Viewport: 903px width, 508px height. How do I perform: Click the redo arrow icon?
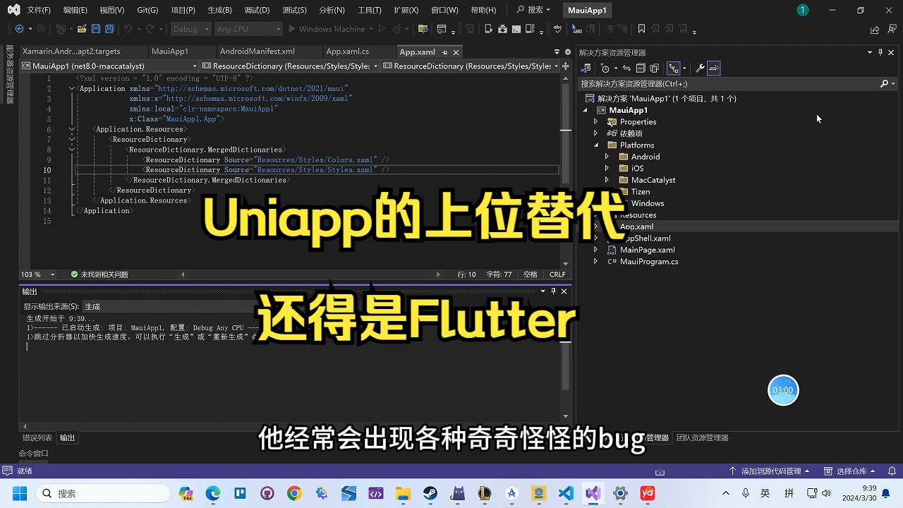click(150, 29)
